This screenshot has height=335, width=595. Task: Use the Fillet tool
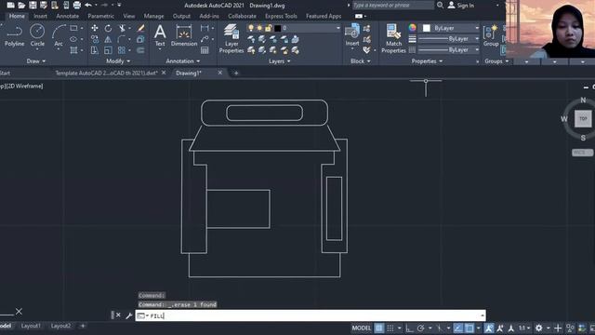point(122,39)
